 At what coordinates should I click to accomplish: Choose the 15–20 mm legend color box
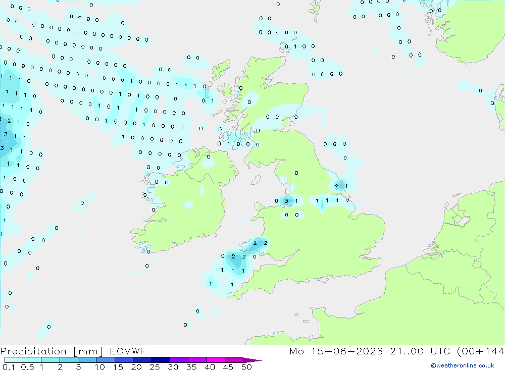click(x=124, y=360)
